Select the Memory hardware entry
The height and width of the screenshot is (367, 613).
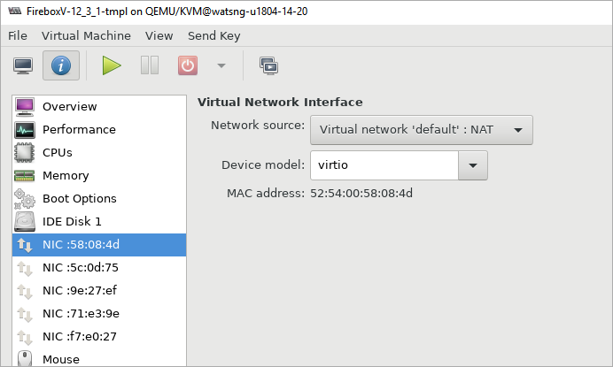tap(65, 175)
